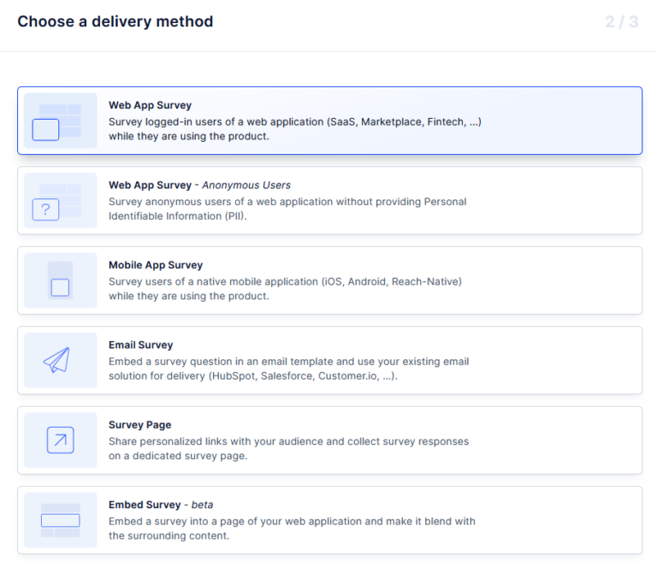Image resolution: width=657 pixels, height=573 pixels.
Task: Click the 'Choose a delivery method' heading
Action: tap(115, 22)
